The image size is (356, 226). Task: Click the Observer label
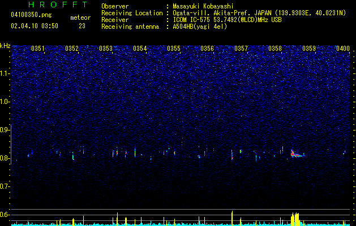[x=115, y=6]
